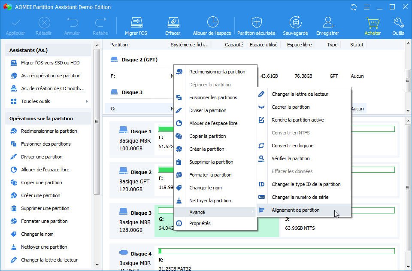Click the Appliquer checkmark button
The width and height of the screenshot is (412, 271).
pyautogui.click(x=15, y=26)
